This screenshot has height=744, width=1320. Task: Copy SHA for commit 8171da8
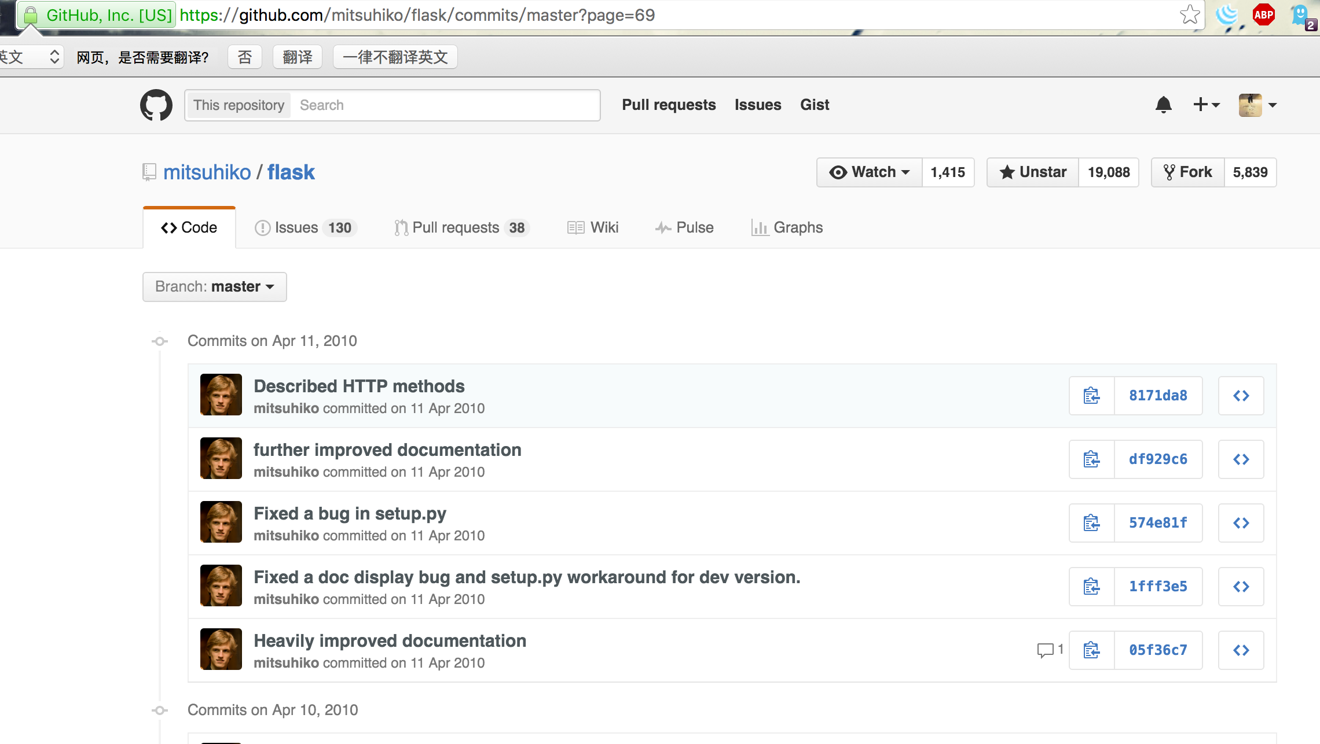(1091, 396)
